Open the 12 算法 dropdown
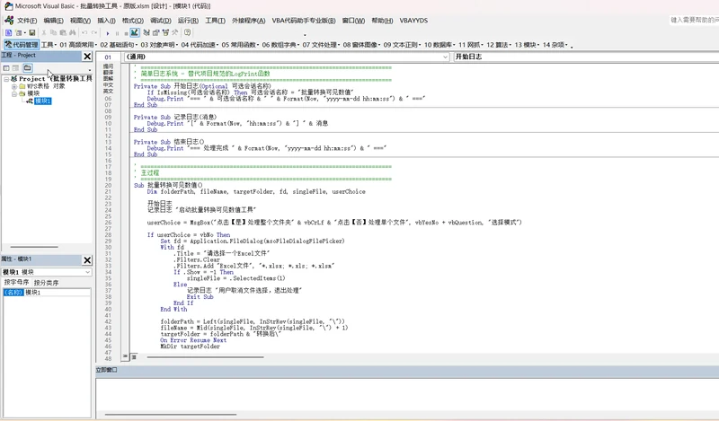The width and height of the screenshot is (719, 421). click(499, 45)
